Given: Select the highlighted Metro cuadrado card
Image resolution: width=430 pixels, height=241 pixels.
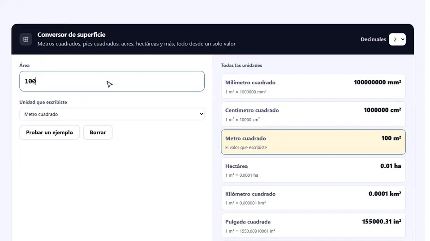Looking at the screenshot, I should (313, 142).
